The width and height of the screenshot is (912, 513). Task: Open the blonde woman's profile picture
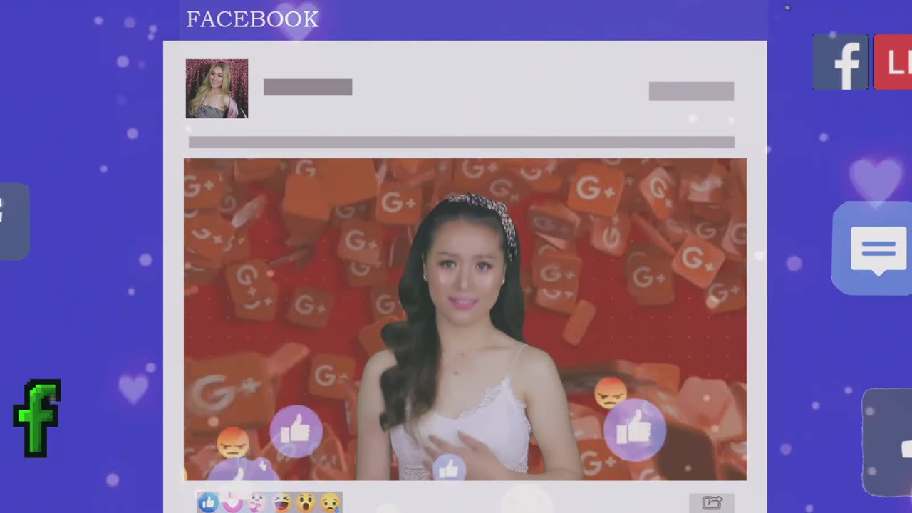click(x=217, y=88)
